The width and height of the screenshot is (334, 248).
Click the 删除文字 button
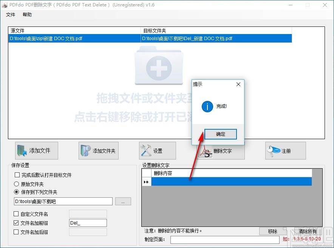[221, 150]
